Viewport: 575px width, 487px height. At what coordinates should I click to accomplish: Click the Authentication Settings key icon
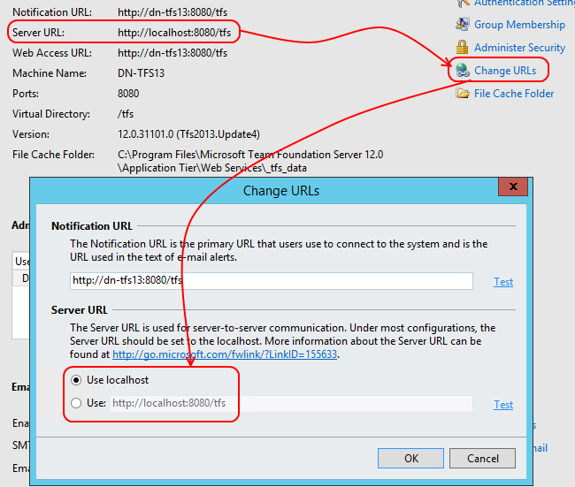462,4
